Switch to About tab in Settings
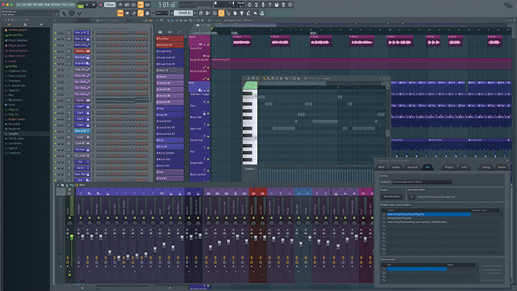 tap(501, 167)
